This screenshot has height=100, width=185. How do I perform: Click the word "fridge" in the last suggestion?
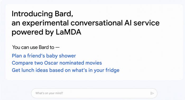point(112,70)
